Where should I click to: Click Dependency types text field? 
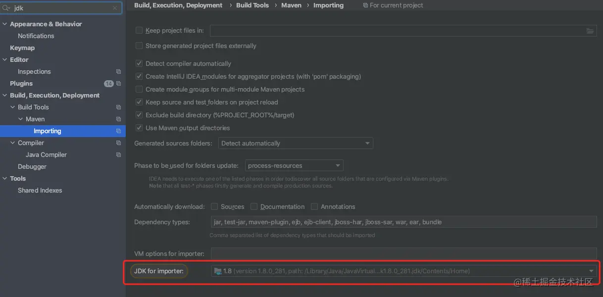pos(404,222)
